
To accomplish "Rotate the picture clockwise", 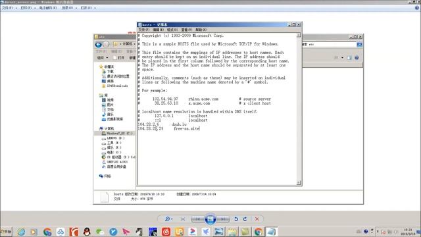I will point(245,219).
